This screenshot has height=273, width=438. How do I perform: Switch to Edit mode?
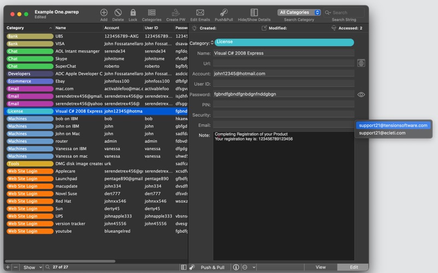pyautogui.click(x=354, y=267)
